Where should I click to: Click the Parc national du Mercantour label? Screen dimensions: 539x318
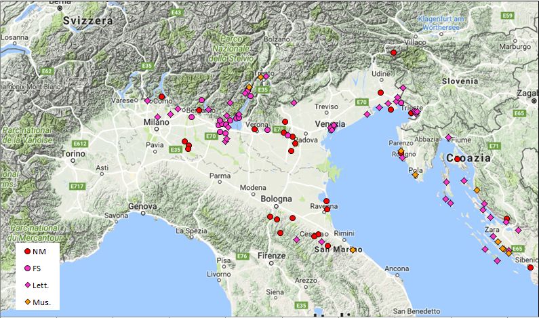pyautogui.click(x=36, y=233)
